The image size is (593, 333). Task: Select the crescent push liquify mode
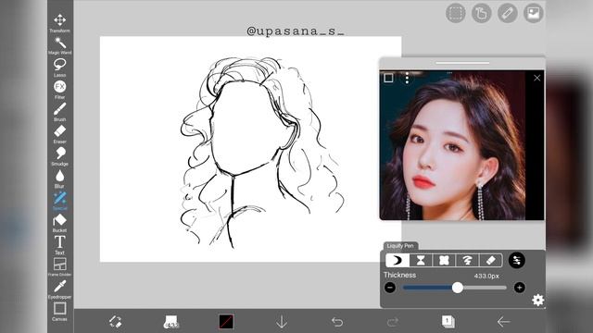[397, 260]
